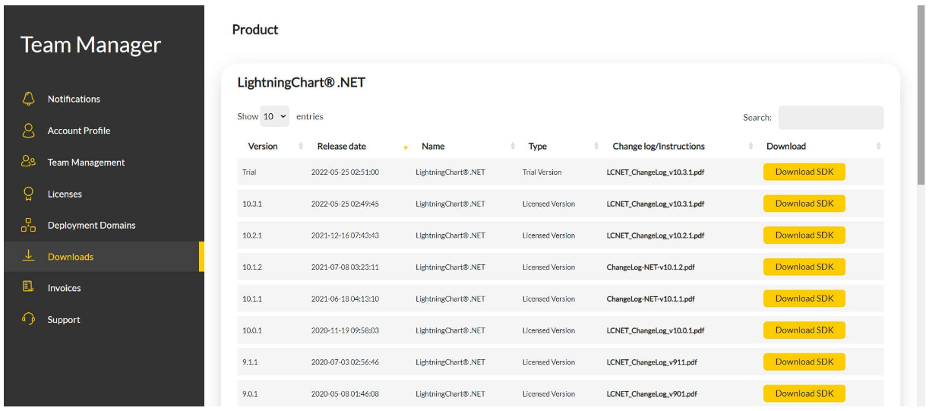The image size is (929, 411).
Task: Click the Account Profile person icon
Action: (29, 131)
